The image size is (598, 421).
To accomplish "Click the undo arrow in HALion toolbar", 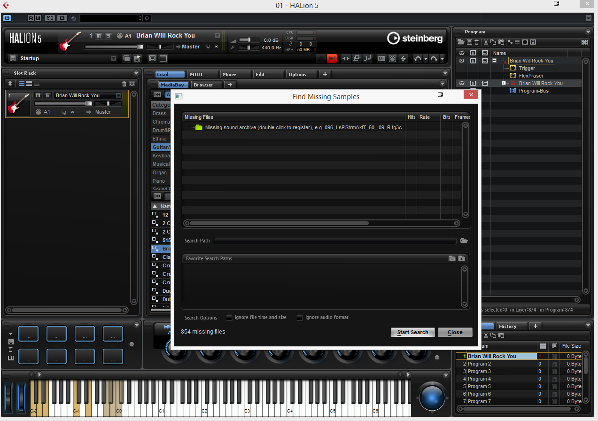I will click(x=417, y=58).
